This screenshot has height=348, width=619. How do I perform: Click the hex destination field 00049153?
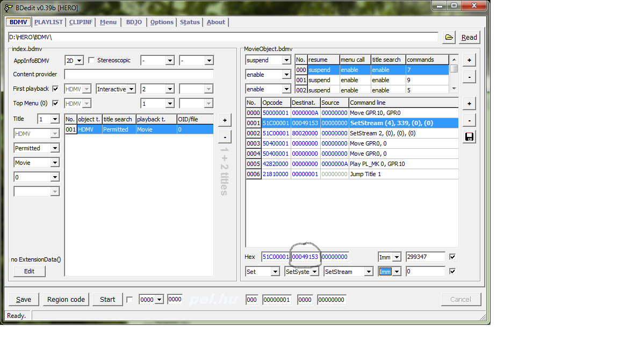click(305, 257)
